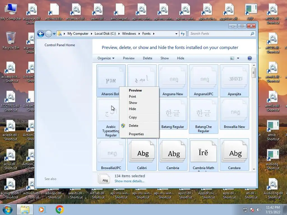Choose Print in the context menu
The image size is (287, 215).
click(x=139, y=96)
